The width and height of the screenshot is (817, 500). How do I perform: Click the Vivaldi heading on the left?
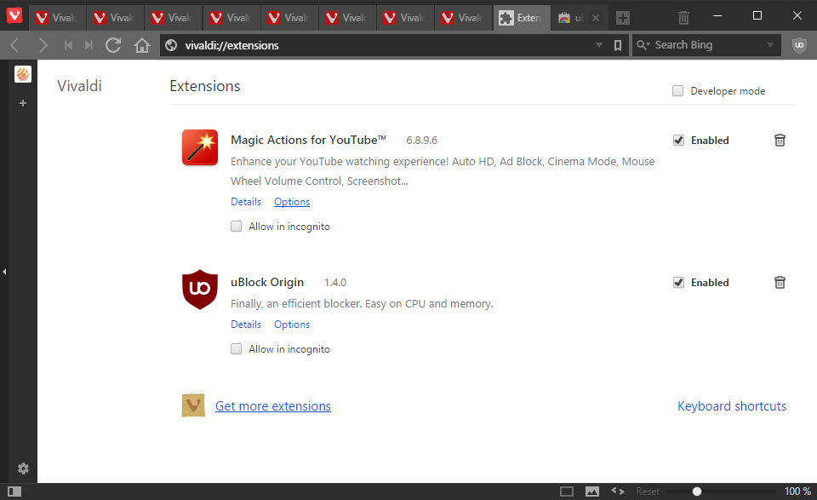coord(79,86)
